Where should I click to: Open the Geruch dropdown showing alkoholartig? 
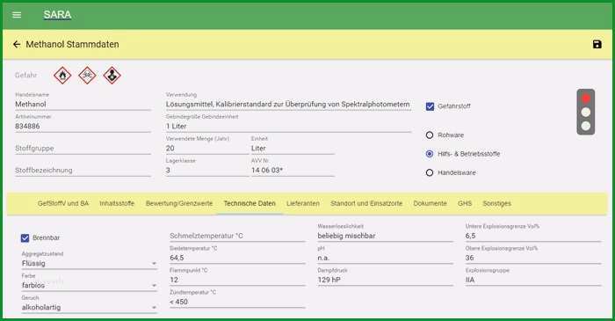[x=90, y=307]
